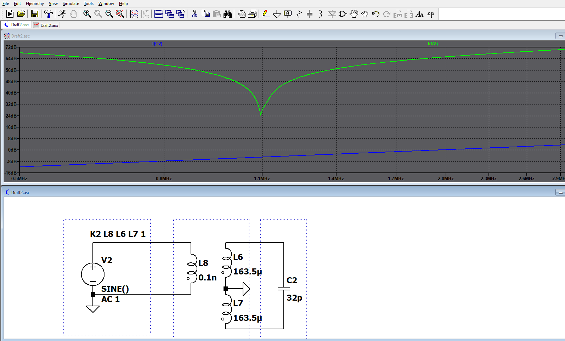
Task: Open the Simulate menu
Action: (x=71, y=4)
